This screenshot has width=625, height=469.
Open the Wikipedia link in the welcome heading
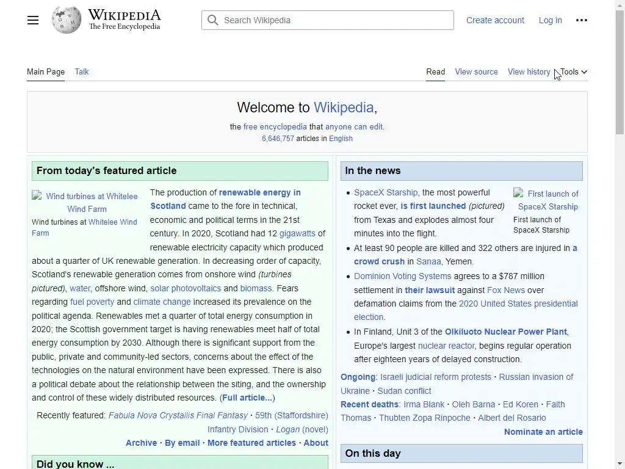pyautogui.click(x=344, y=107)
